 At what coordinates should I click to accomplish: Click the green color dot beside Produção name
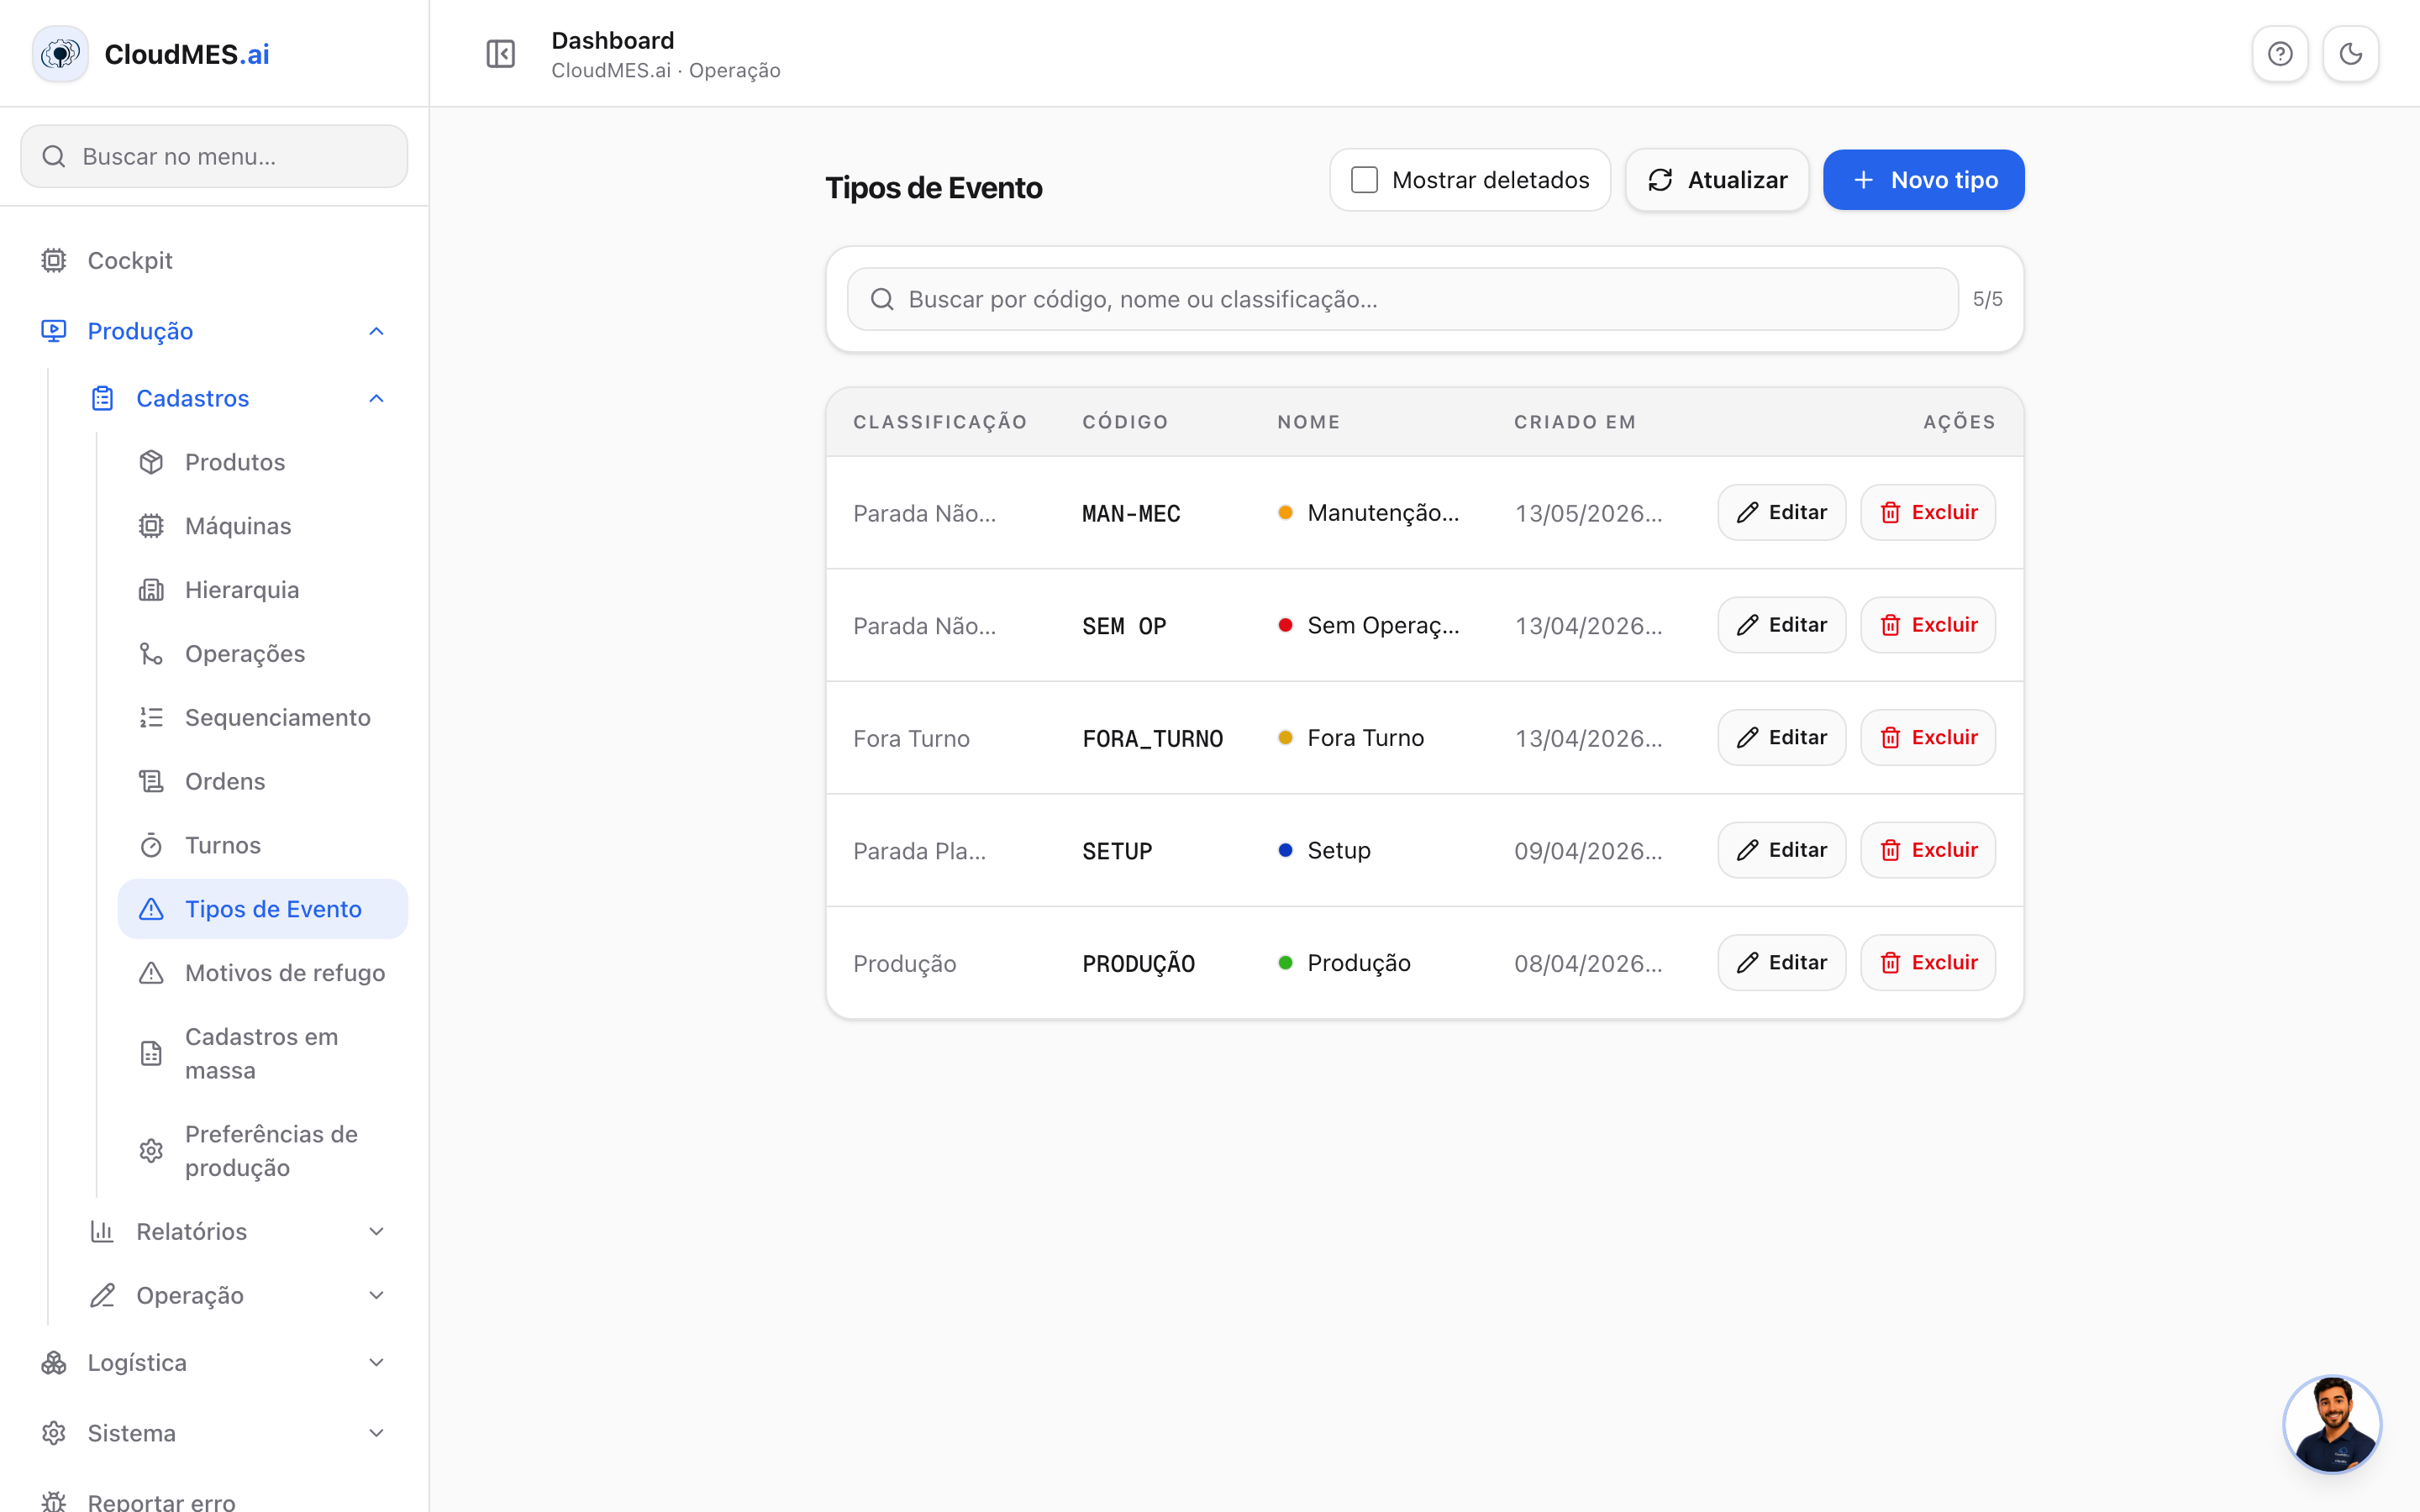[1285, 963]
